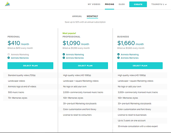Switch to Annual billing tab

(77, 16)
